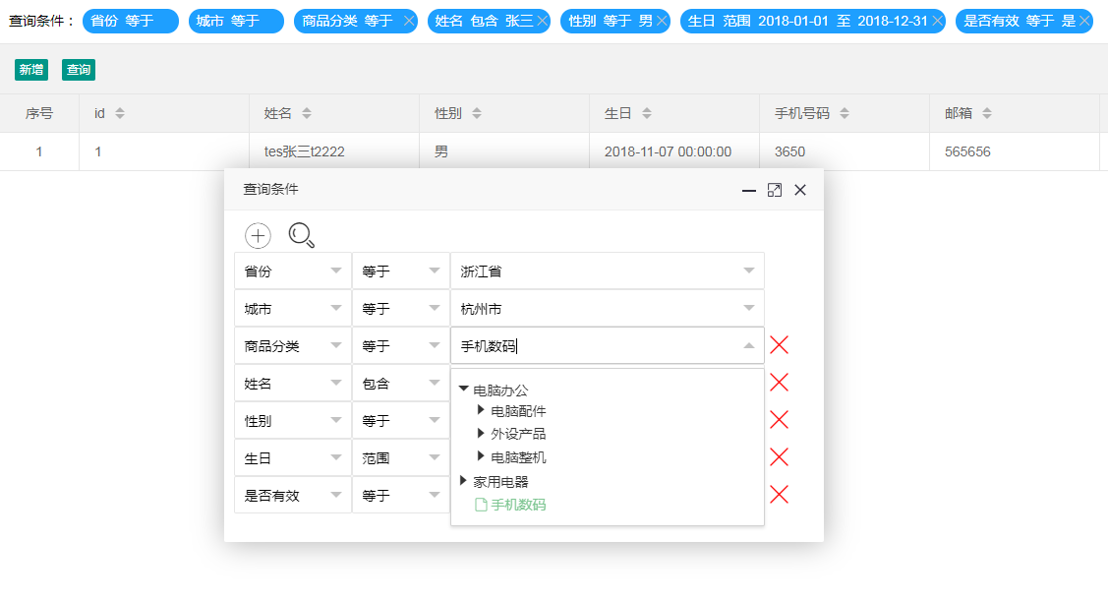This screenshot has width=1108, height=601.
Task: Remove the 姓名 包含 张三 filter tag
Action: 542,21
